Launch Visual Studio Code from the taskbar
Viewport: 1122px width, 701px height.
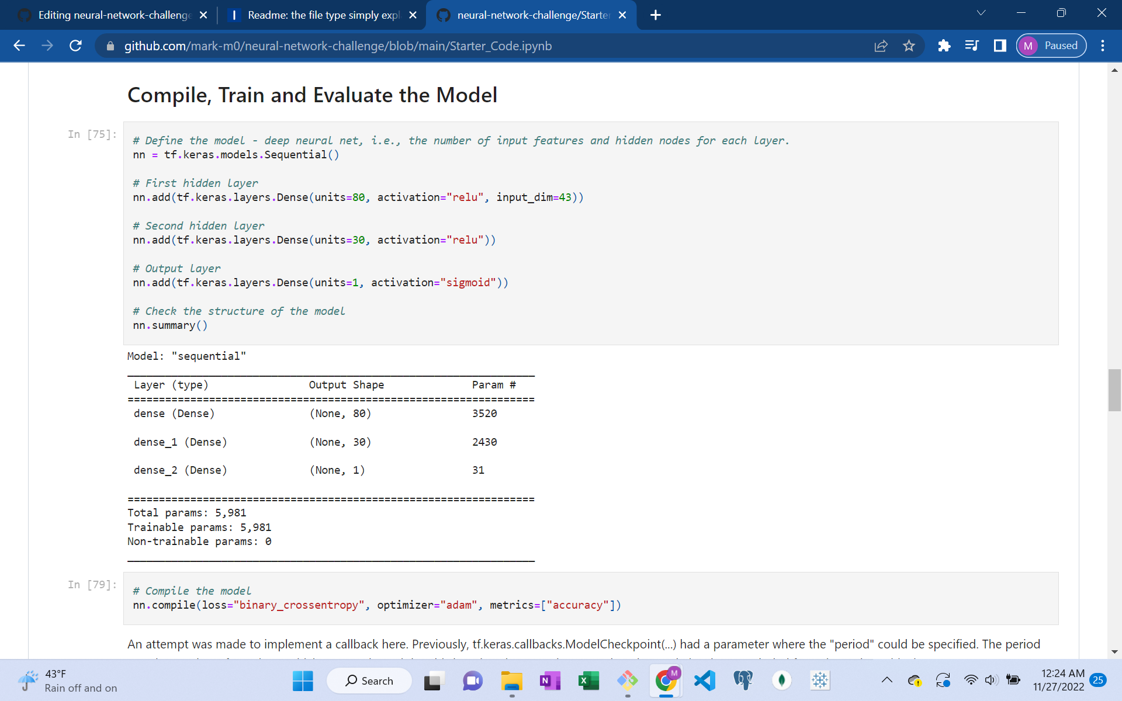[x=704, y=681]
